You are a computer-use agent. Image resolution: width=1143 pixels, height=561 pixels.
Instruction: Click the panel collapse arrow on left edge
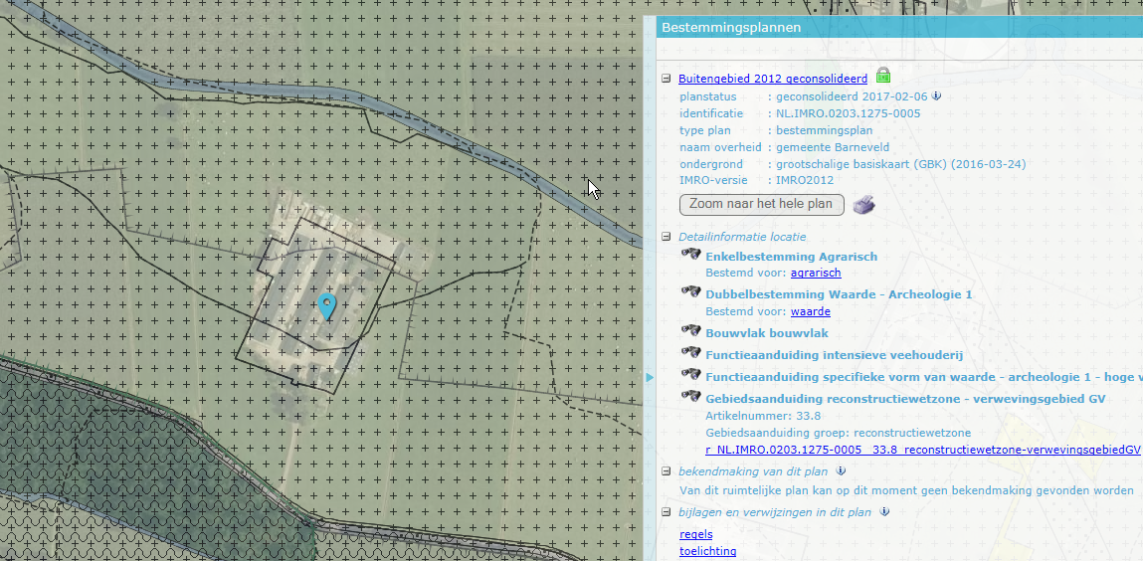[x=650, y=377]
